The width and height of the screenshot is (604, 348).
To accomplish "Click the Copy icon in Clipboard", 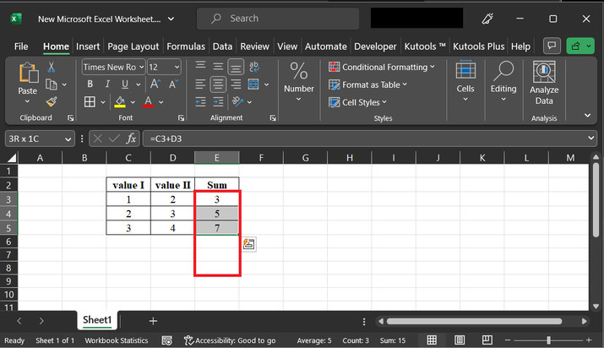I will pos(52,84).
